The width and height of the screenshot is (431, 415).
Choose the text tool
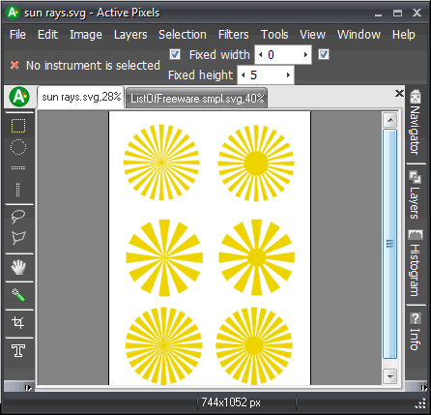18,350
